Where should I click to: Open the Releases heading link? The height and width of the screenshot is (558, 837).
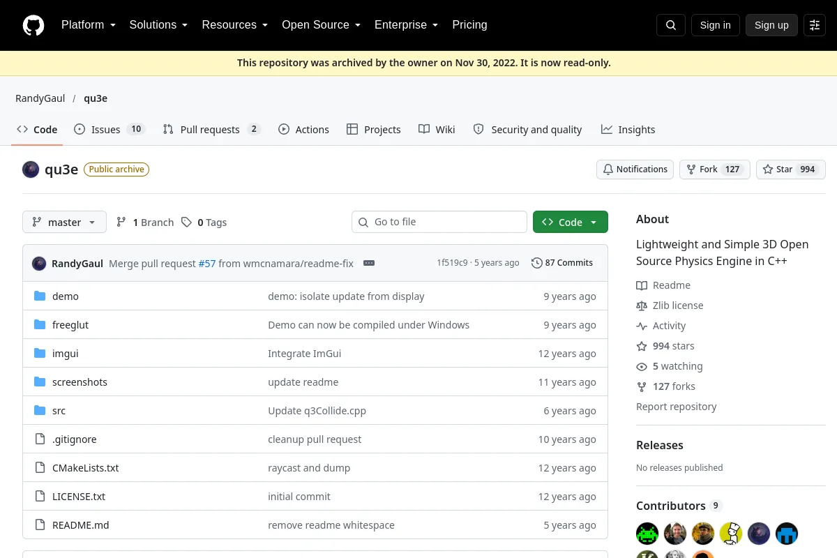(660, 445)
